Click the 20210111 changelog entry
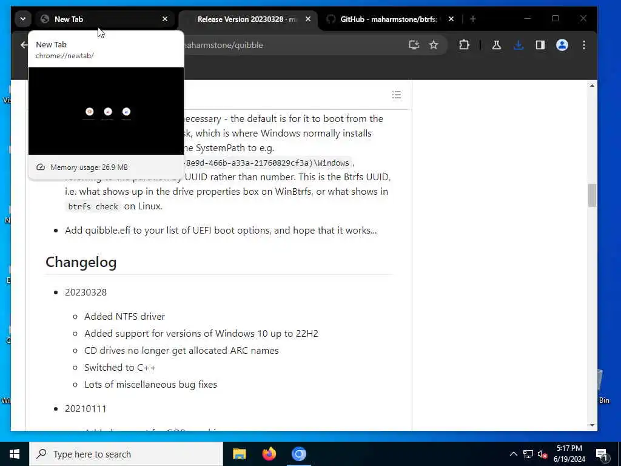Viewport: 621px width, 466px height. coord(86,408)
